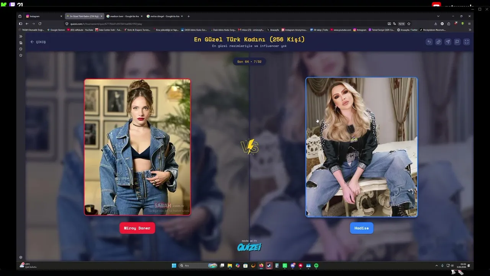
Task: Open the browser downloads panel
Action: [436, 24]
